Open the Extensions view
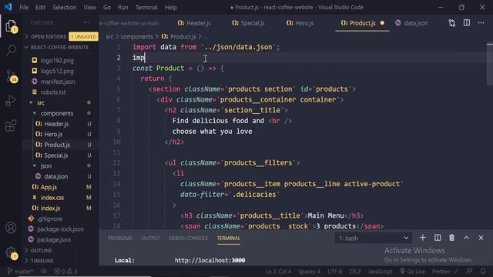The image size is (493, 277). [11, 125]
